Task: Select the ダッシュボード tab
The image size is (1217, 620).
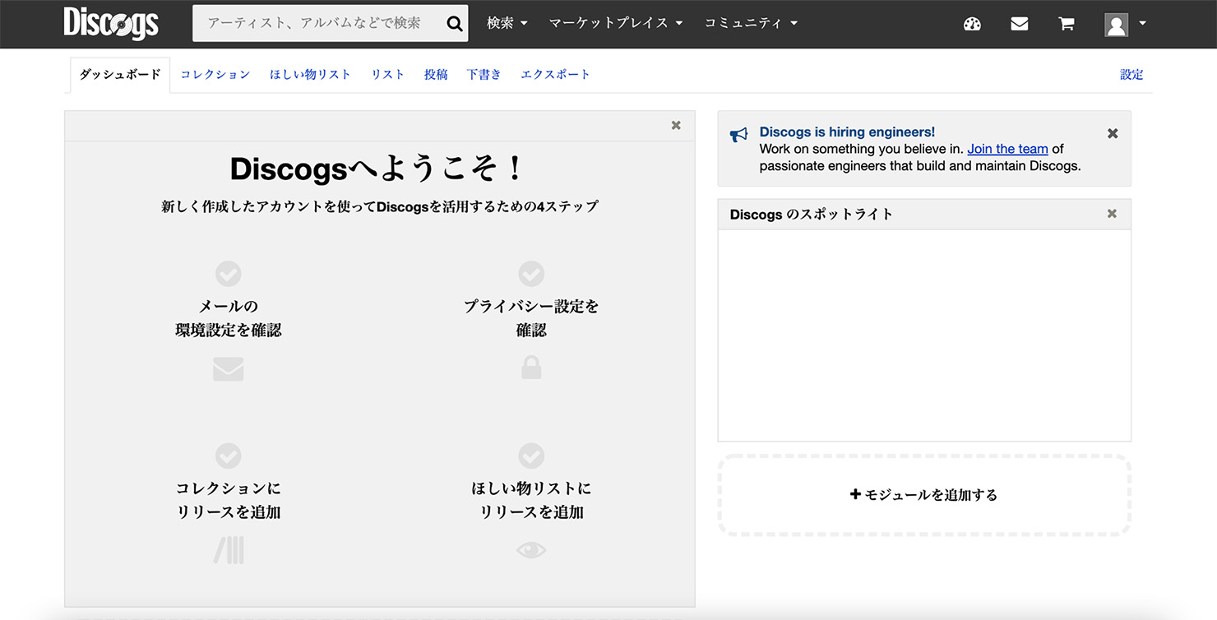Action: point(120,74)
